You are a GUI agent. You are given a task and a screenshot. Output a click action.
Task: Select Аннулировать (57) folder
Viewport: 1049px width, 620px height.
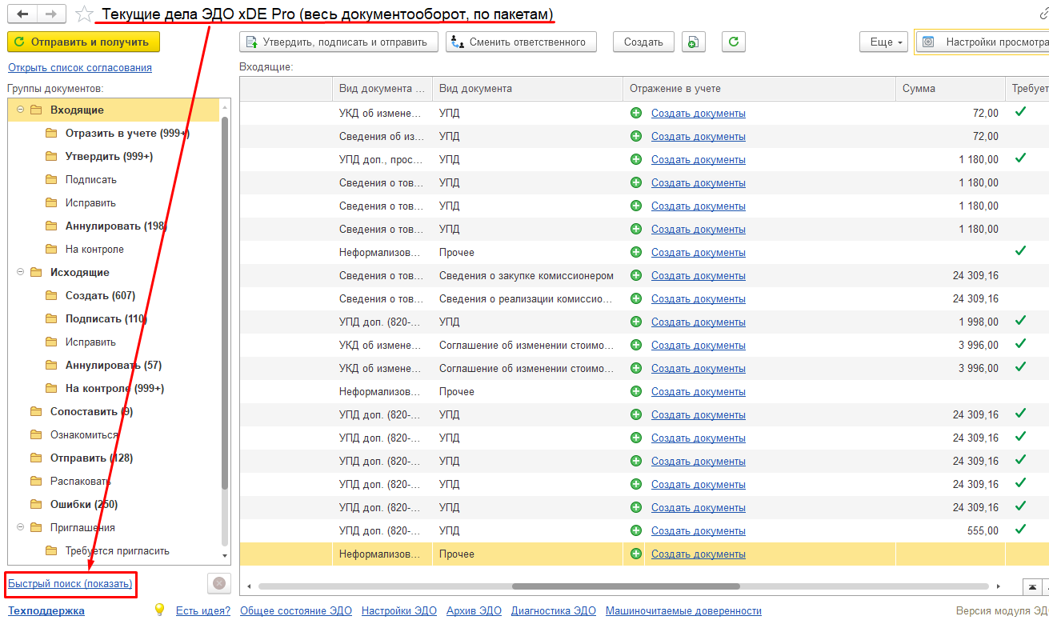[114, 365]
